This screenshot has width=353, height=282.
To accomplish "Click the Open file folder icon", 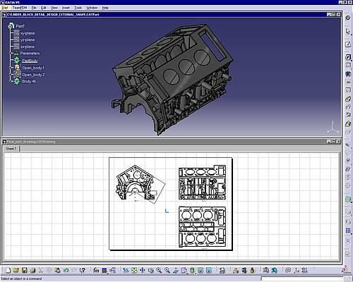I will pyautogui.click(x=16, y=271).
